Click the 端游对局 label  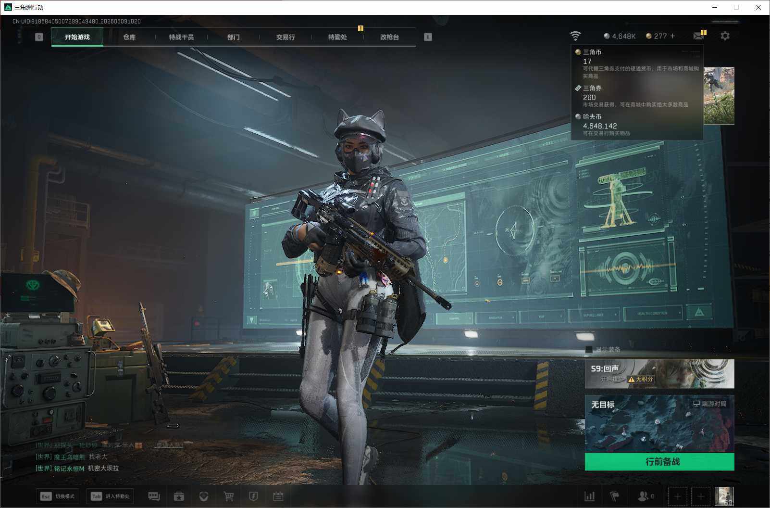709,404
